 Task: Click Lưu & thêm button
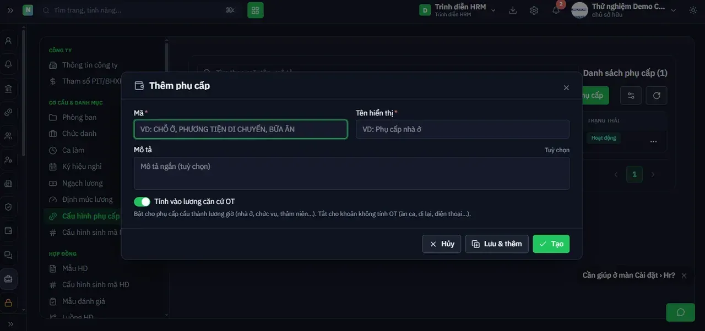[497, 244]
